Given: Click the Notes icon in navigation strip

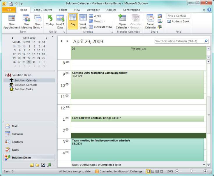Looking at the screenshot, I should (x=32, y=165).
